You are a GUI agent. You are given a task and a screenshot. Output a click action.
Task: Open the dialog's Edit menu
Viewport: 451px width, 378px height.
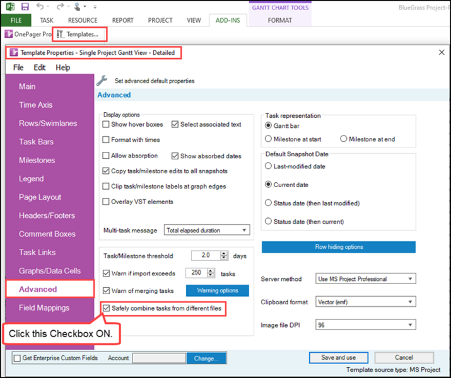coord(39,67)
